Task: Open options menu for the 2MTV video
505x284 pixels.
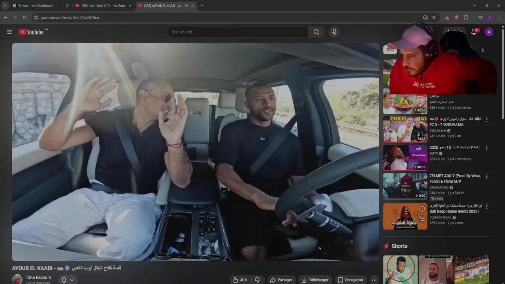Action: pos(486,148)
